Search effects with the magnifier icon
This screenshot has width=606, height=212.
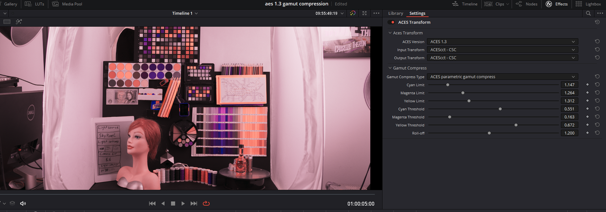pyautogui.click(x=588, y=13)
